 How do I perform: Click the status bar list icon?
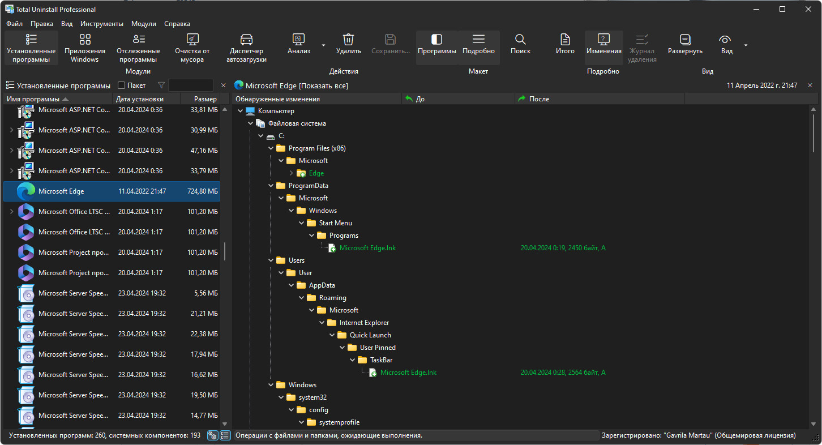pyautogui.click(x=225, y=435)
